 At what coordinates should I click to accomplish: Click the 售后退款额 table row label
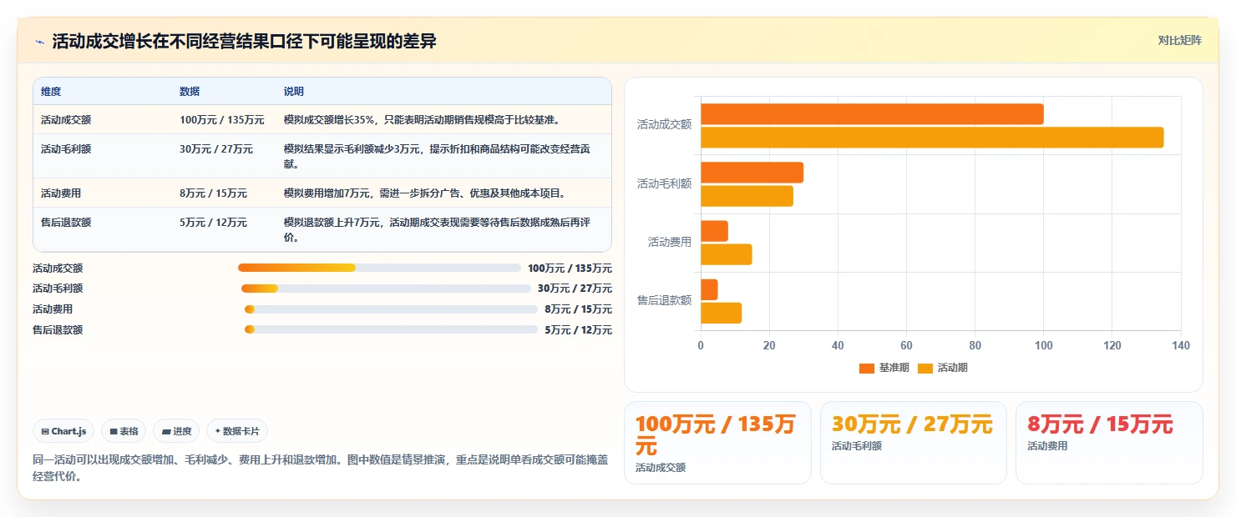(x=66, y=223)
